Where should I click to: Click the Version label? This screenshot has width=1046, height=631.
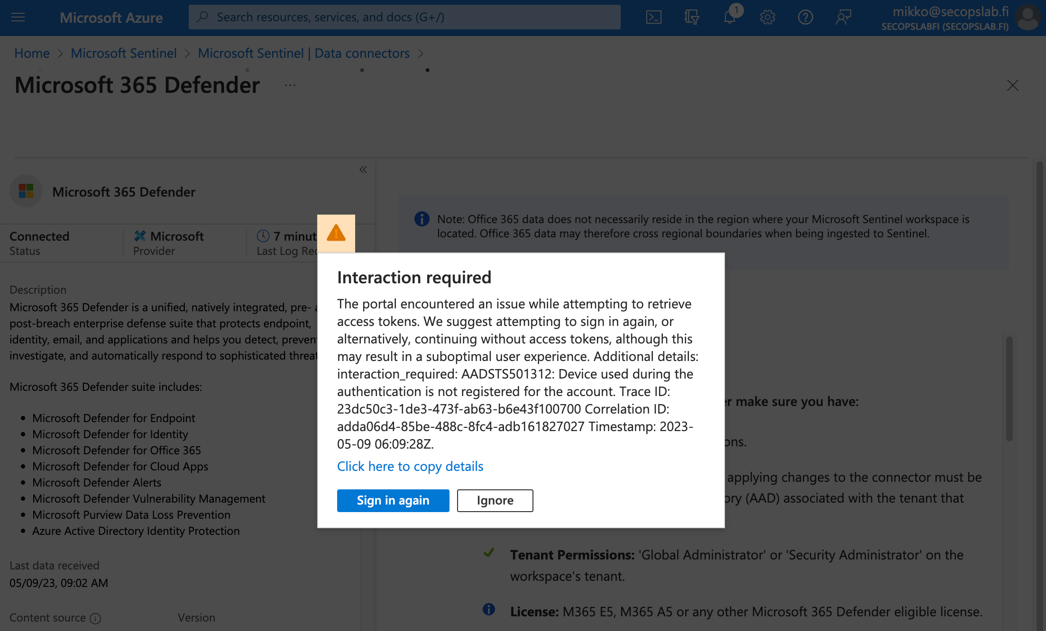tap(196, 618)
